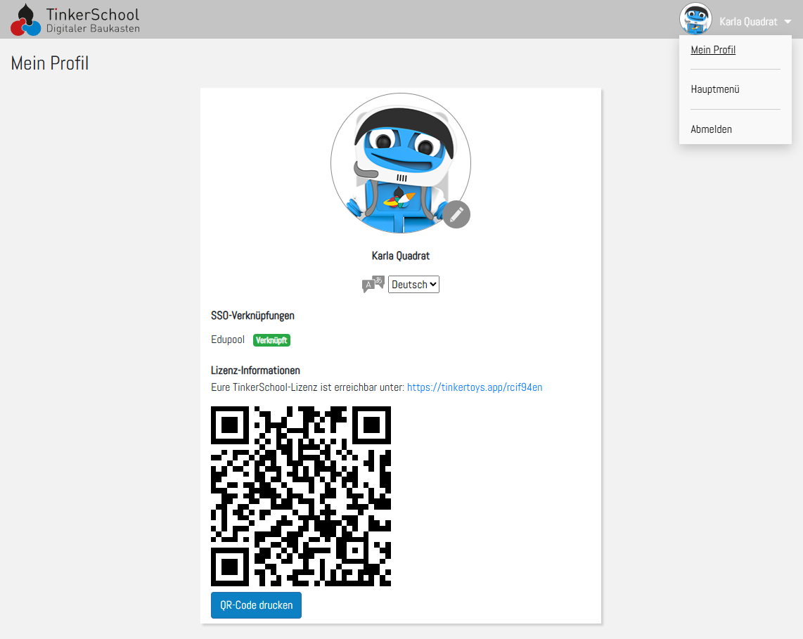Click the large profile avatar image

click(x=401, y=163)
